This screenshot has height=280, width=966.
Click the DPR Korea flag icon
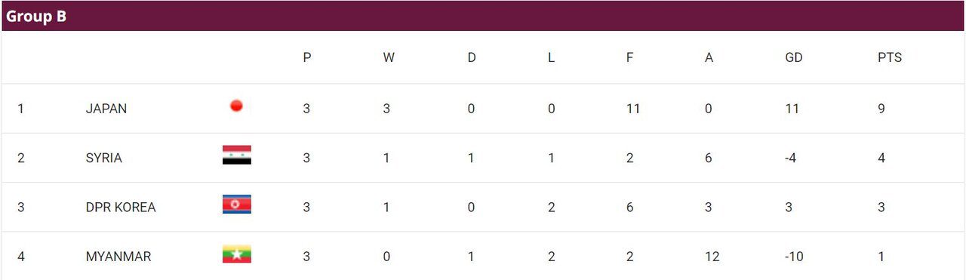pyautogui.click(x=236, y=205)
